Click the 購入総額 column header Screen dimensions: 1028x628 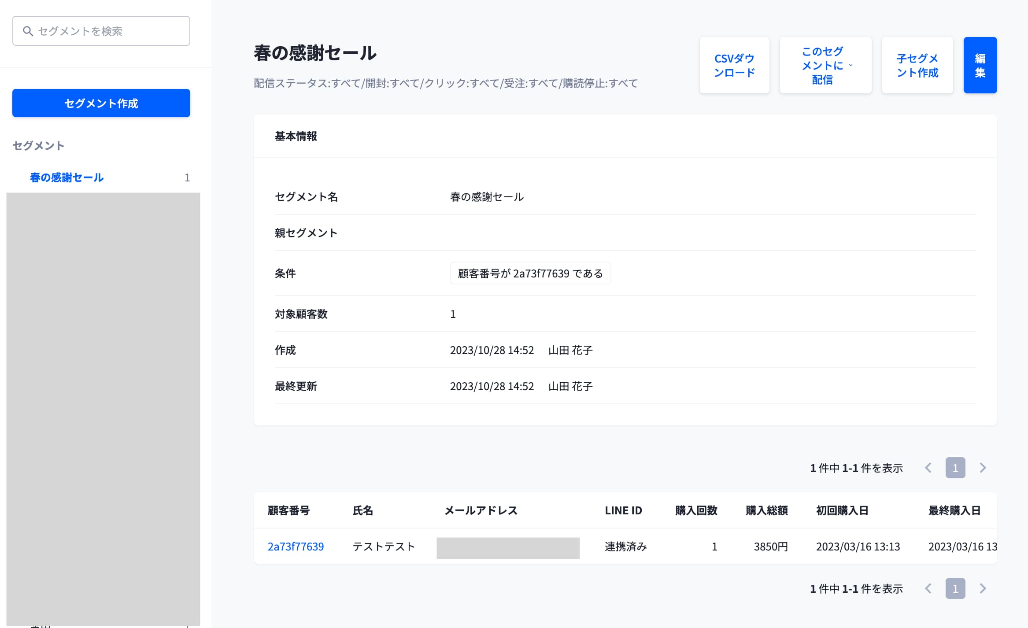click(766, 510)
